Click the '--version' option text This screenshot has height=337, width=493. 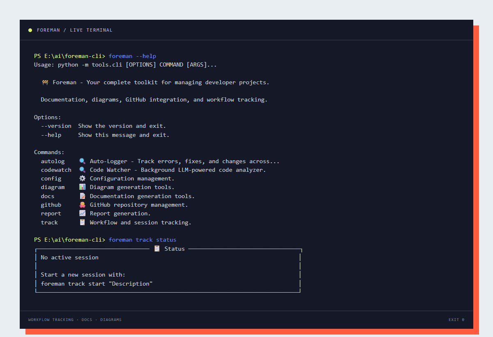click(56, 126)
